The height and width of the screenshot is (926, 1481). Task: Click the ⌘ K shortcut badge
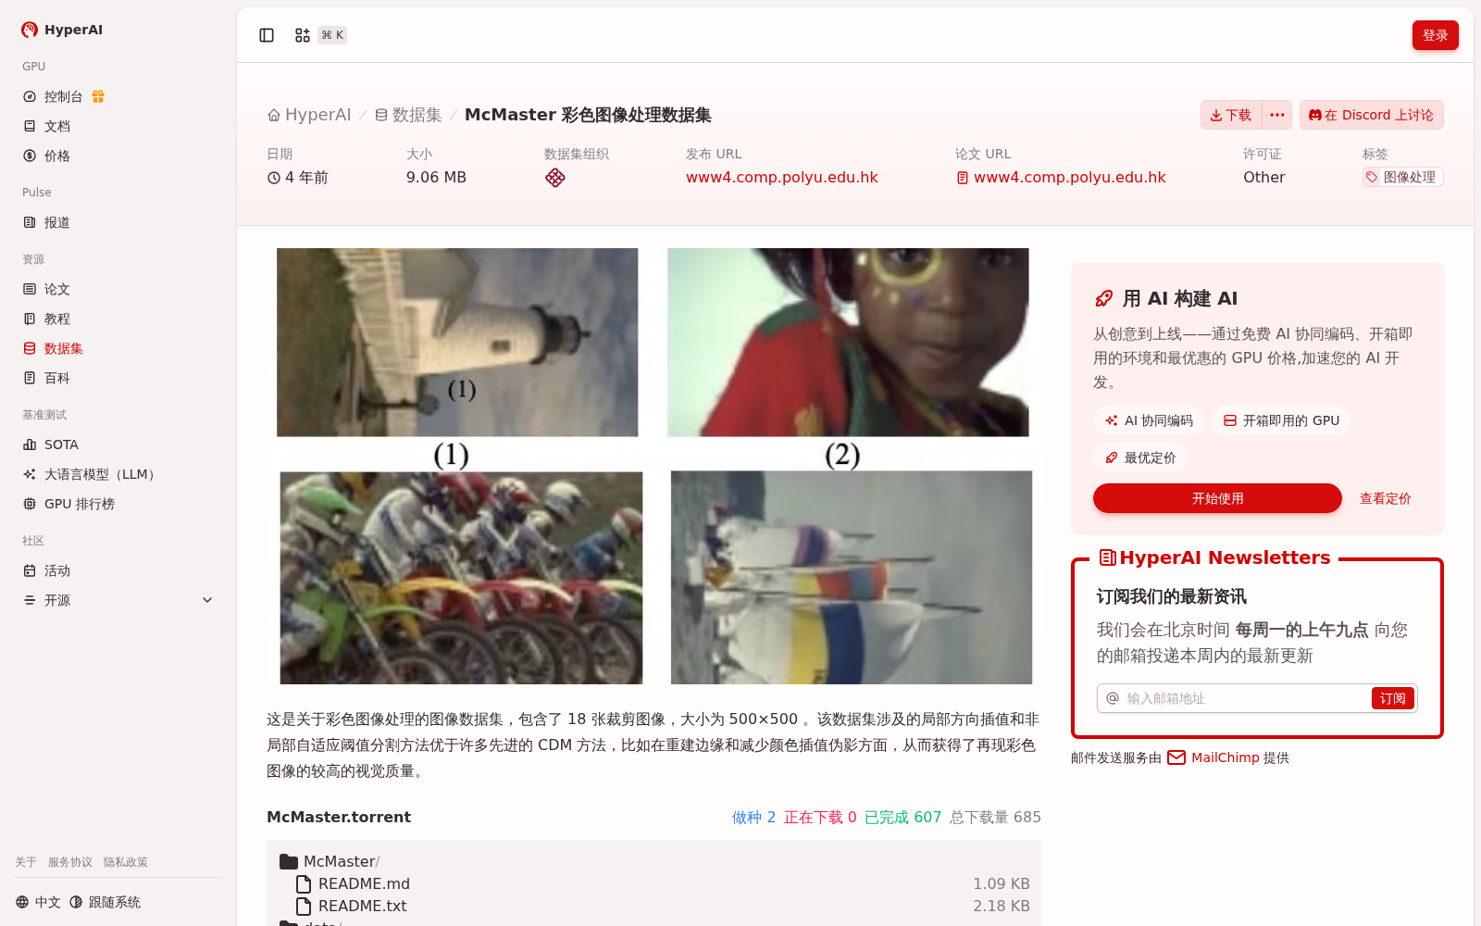tap(332, 35)
